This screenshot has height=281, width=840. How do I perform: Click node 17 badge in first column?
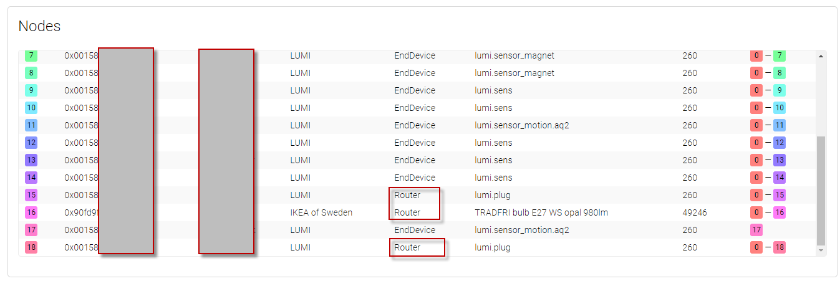pos(31,230)
